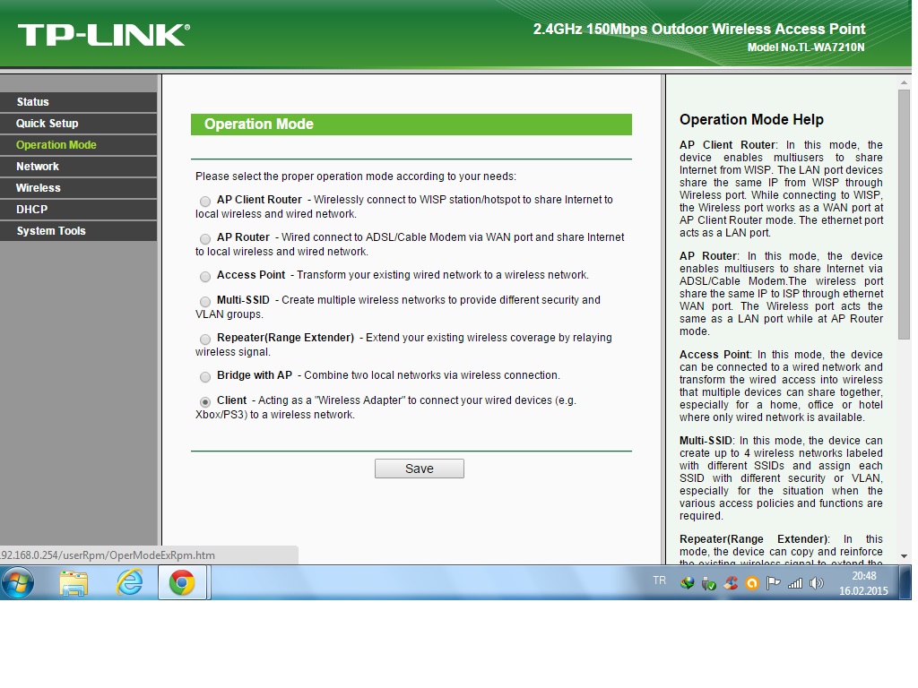Click the help panel scroll-up arrow

[x=905, y=83]
